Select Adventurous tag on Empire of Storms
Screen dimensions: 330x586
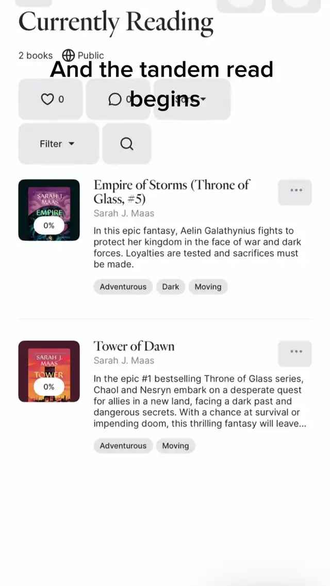(x=123, y=287)
